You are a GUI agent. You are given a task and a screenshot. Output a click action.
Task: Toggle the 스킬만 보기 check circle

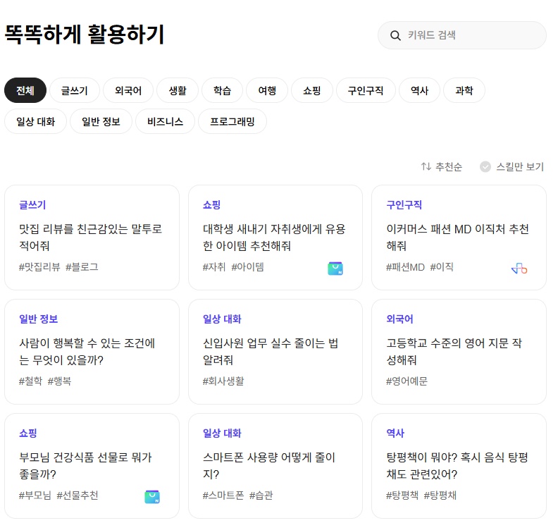point(485,166)
